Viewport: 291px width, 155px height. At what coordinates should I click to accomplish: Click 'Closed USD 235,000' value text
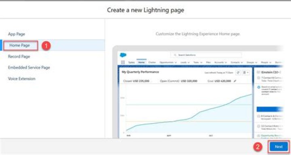136,81
